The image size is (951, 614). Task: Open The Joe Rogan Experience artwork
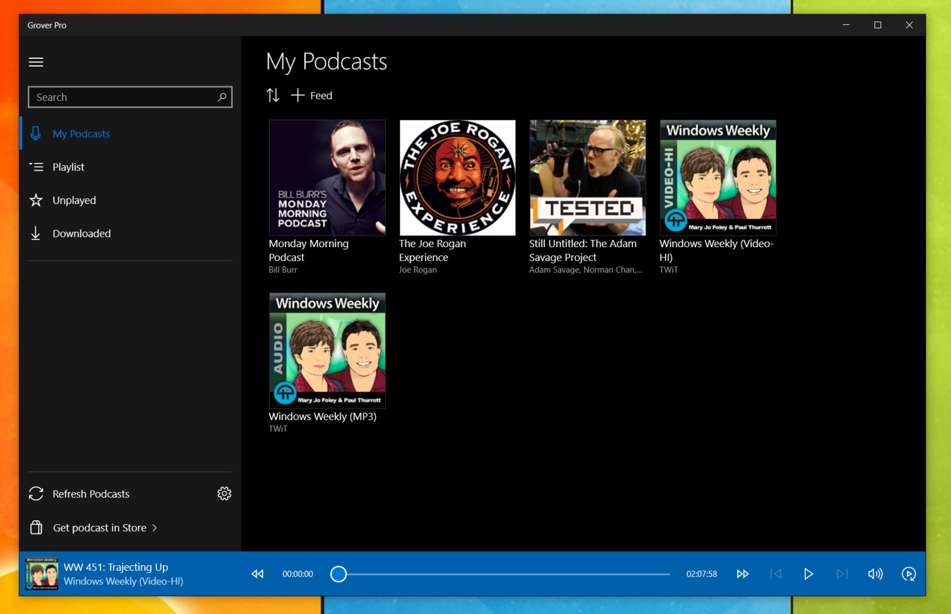pos(458,178)
